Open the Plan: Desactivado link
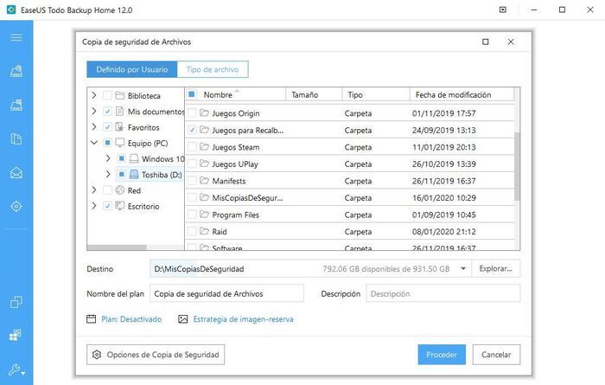 click(131, 319)
